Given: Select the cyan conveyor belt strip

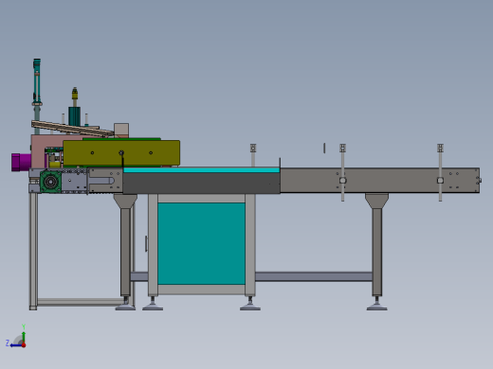Looking at the screenshot, I should 201,170.
